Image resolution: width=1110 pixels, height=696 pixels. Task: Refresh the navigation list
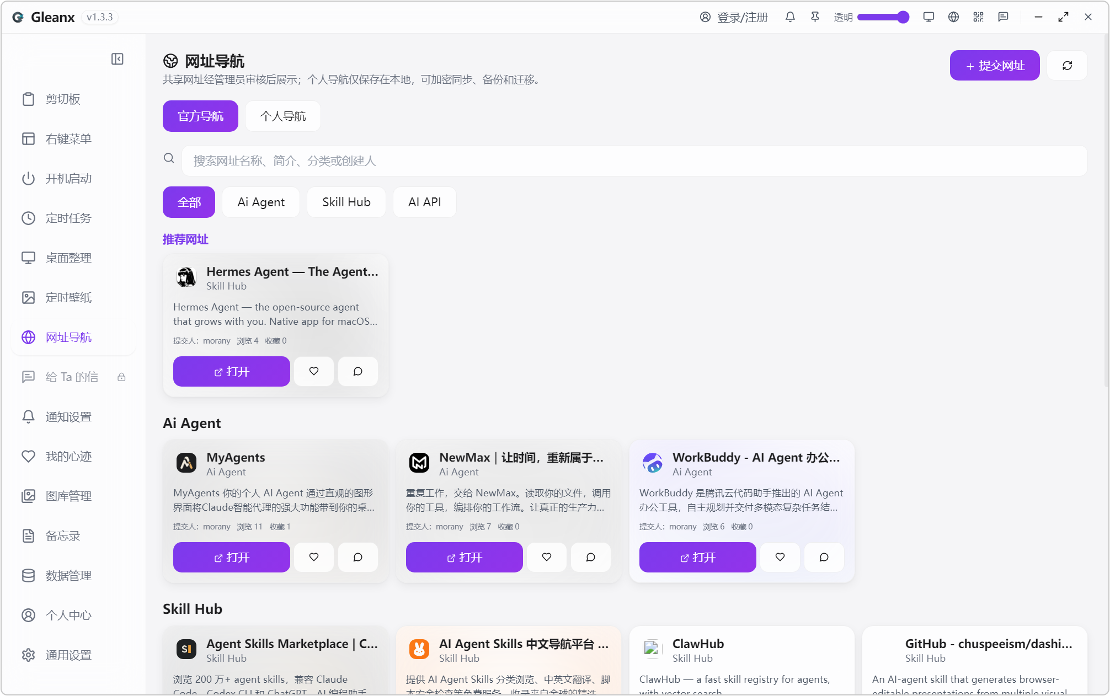[x=1067, y=66]
